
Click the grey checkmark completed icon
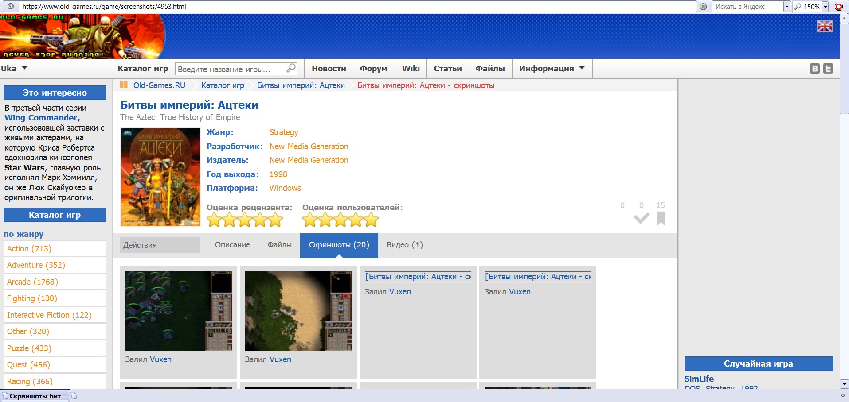642,218
